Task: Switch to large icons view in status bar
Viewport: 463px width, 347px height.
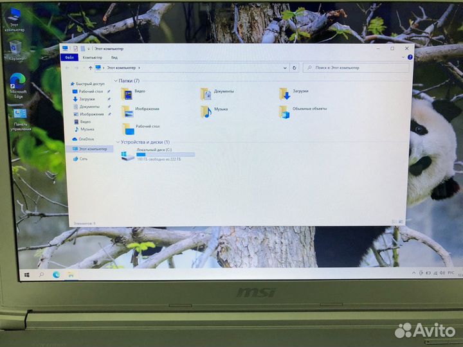Action: (x=401, y=221)
